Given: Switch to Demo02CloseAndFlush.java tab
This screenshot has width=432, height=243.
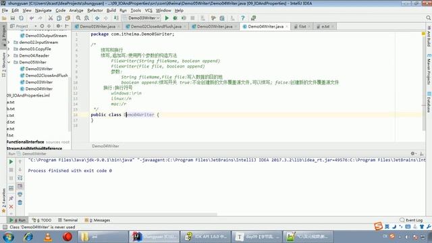Looking at the screenshot, I should click(156, 26).
